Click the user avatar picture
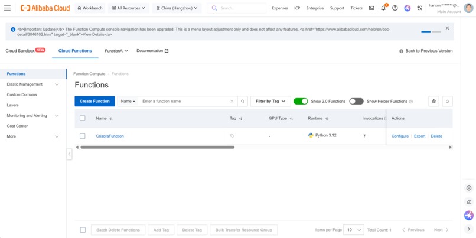The image size is (476, 238). click(468, 8)
